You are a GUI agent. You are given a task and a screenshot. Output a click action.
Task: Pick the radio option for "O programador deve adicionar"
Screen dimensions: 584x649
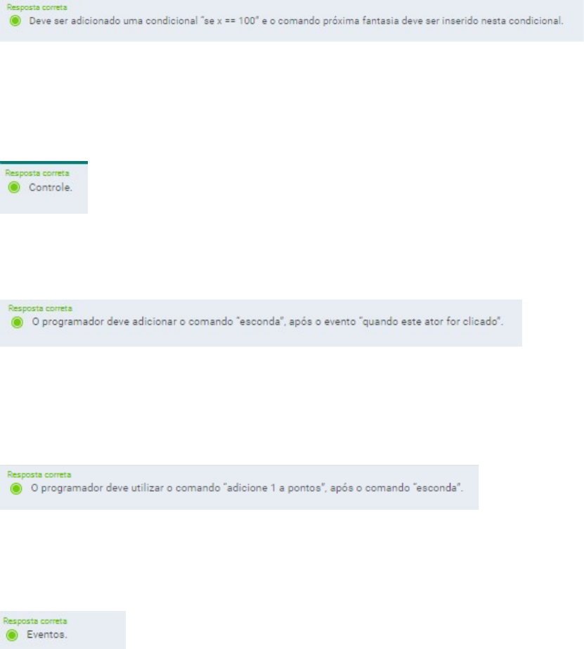click(x=18, y=322)
